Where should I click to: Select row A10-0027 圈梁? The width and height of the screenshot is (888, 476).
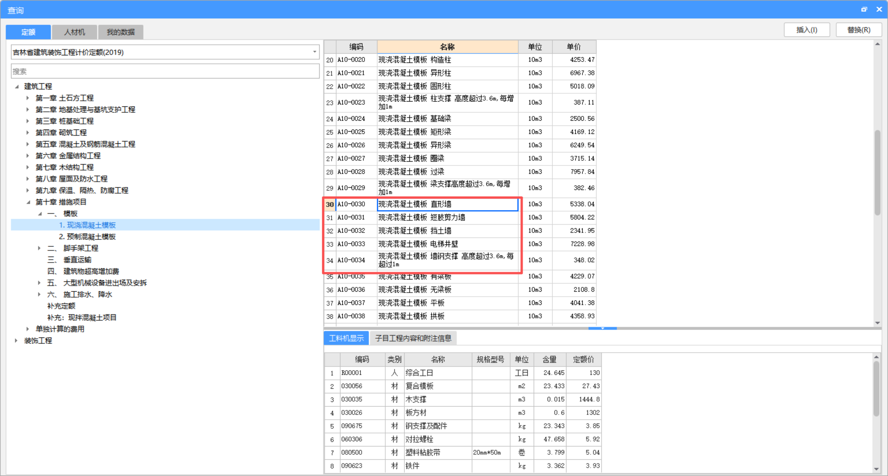[460, 159]
